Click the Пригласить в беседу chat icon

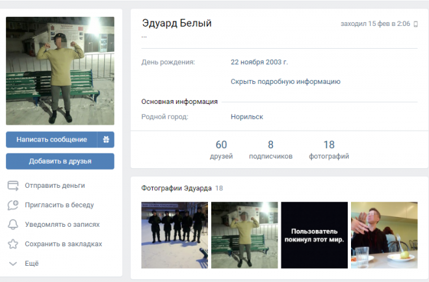pos(12,205)
